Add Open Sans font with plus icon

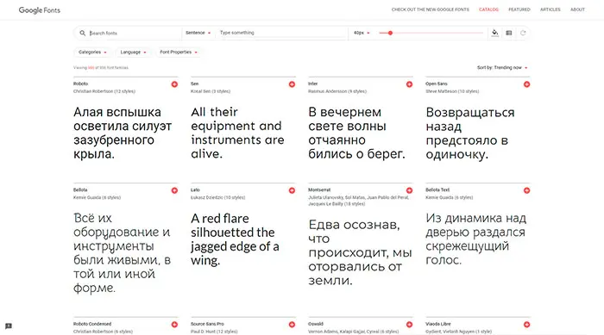click(526, 84)
